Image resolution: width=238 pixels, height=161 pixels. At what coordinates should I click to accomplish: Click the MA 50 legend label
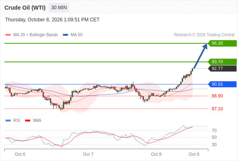coord(77,35)
